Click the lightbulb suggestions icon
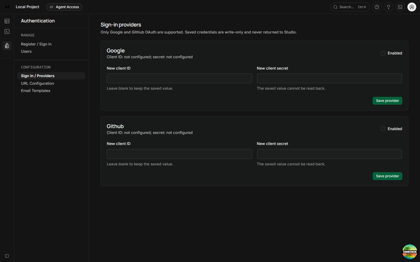The width and height of the screenshot is (420, 262). point(388,7)
